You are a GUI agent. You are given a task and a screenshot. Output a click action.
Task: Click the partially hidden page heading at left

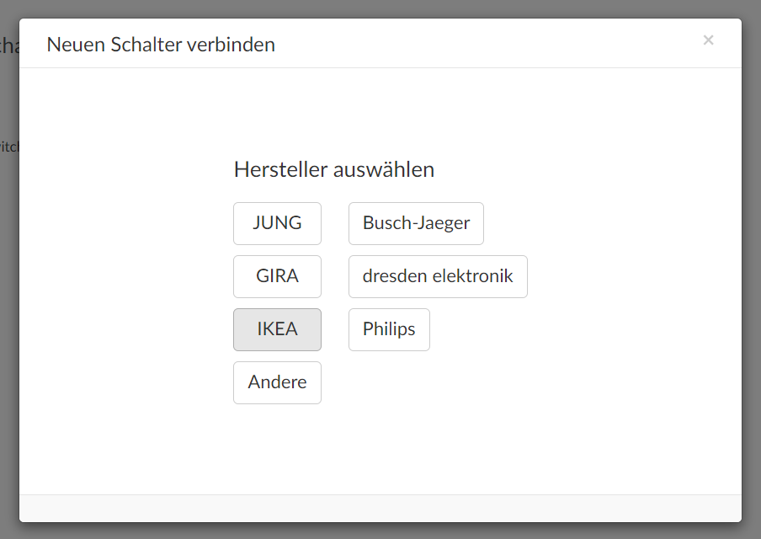tap(8, 45)
